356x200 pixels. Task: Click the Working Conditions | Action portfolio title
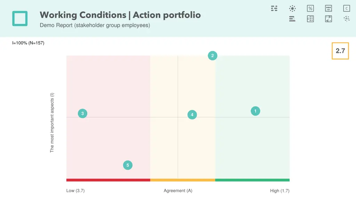coord(120,15)
